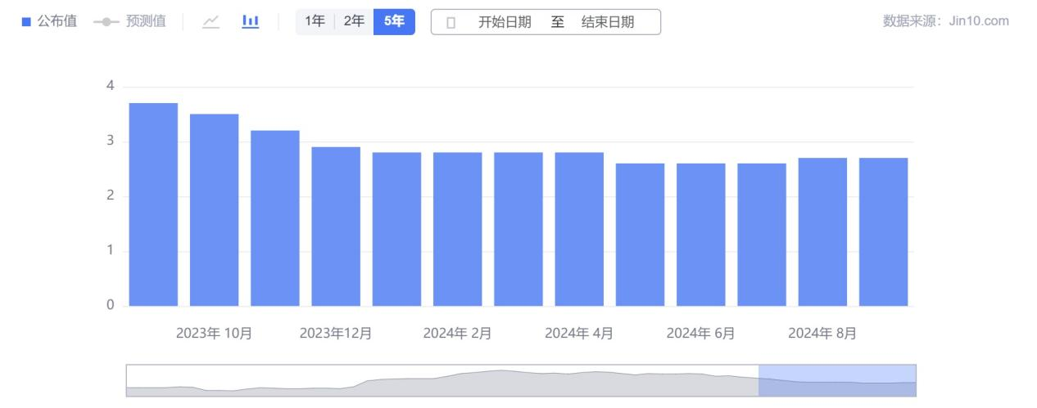Click the bar above 2024年 2月 label
Screen dimensions: 1037x408
pyautogui.click(x=457, y=229)
